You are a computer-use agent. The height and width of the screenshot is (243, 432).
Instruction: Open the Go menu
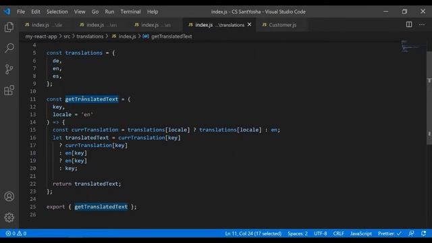click(95, 11)
